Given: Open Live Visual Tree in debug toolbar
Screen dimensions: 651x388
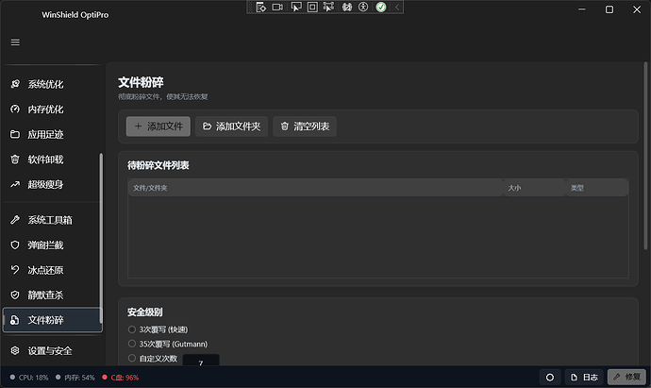Looking at the screenshot, I should pos(260,7).
